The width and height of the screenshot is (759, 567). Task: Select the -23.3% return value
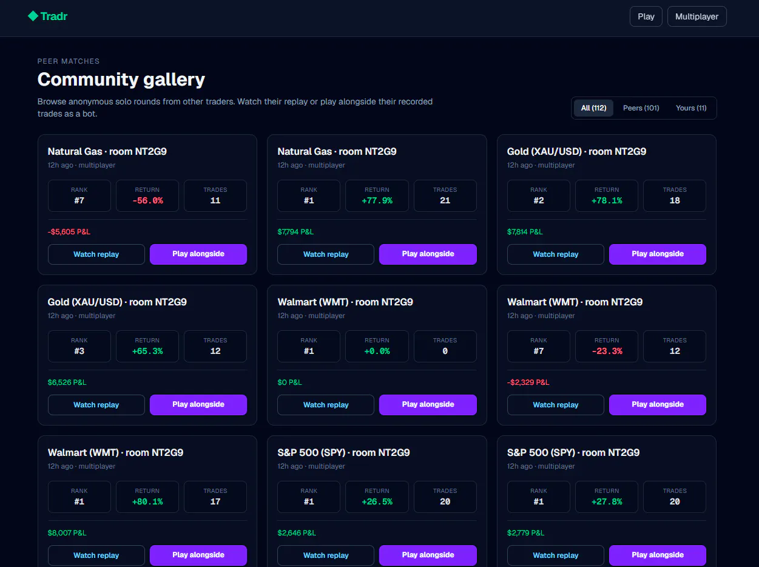[607, 351]
